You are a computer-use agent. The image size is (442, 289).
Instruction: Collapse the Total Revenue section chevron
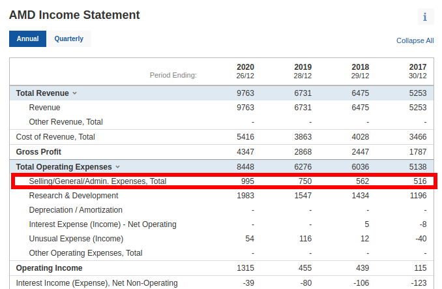tap(74, 93)
